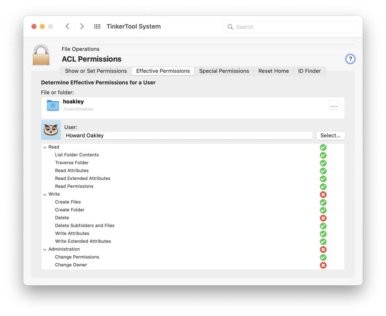Select the List Folder Contents row
386x316 pixels.
point(77,155)
